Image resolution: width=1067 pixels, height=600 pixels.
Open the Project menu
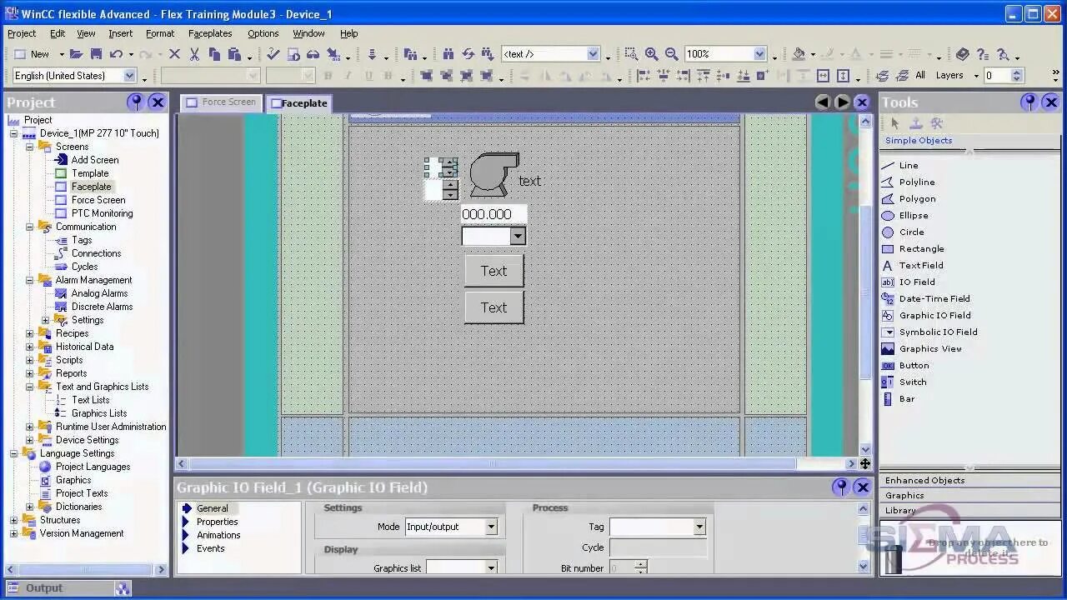pyautogui.click(x=22, y=33)
